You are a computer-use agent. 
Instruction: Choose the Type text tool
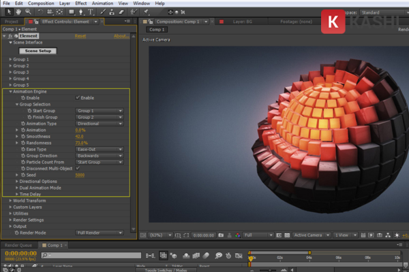pyautogui.click(x=91, y=12)
